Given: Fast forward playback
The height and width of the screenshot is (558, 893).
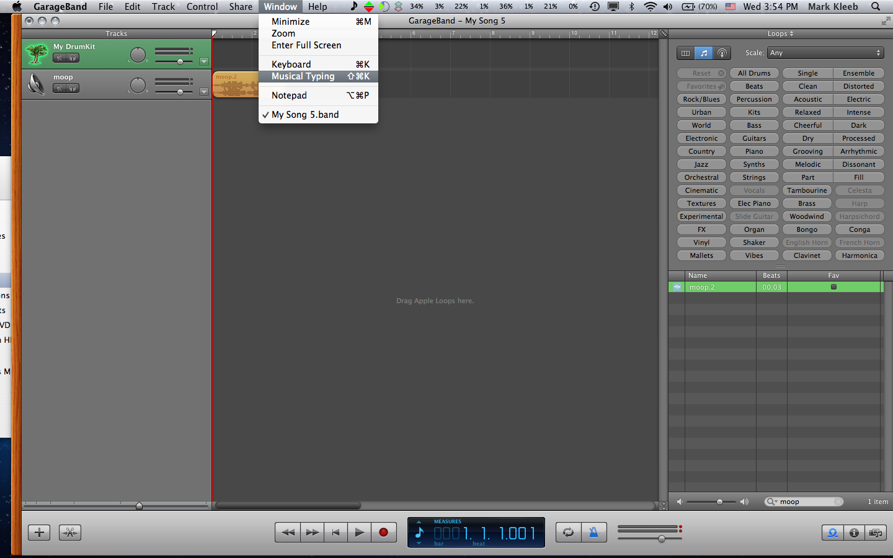Looking at the screenshot, I should point(312,532).
